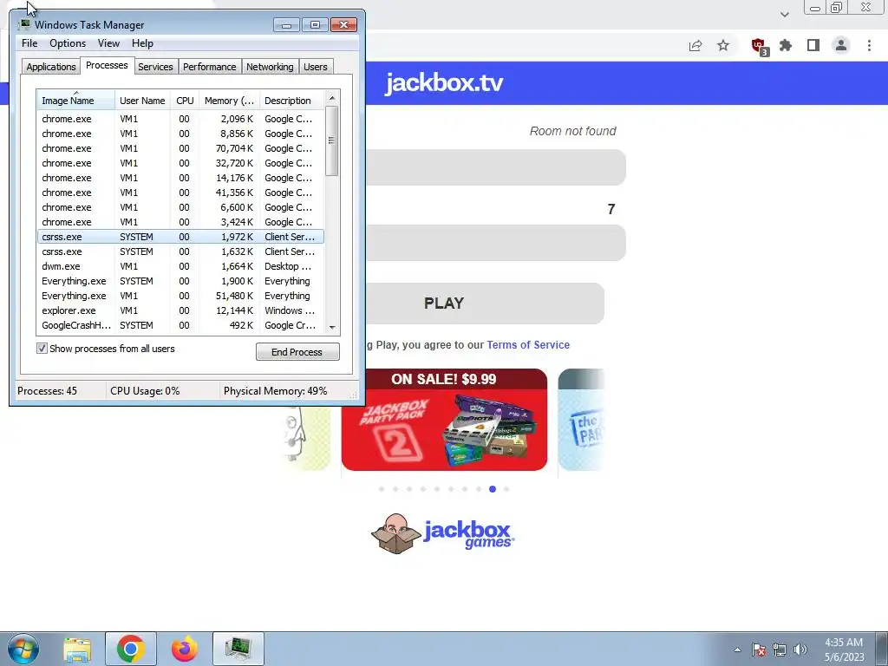Viewport: 888px width, 666px height.
Task: Click the Task Manager taskbar icon
Action: click(x=238, y=649)
